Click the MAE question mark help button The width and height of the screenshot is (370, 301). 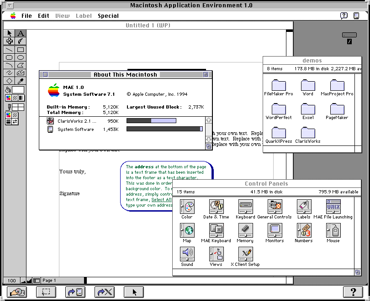point(353,292)
